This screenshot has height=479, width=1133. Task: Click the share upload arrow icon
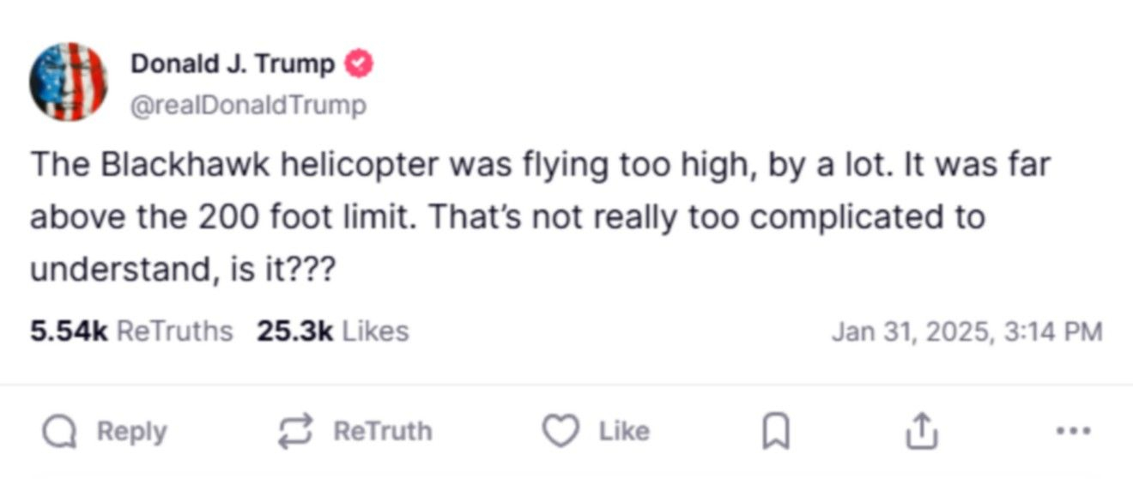(919, 431)
